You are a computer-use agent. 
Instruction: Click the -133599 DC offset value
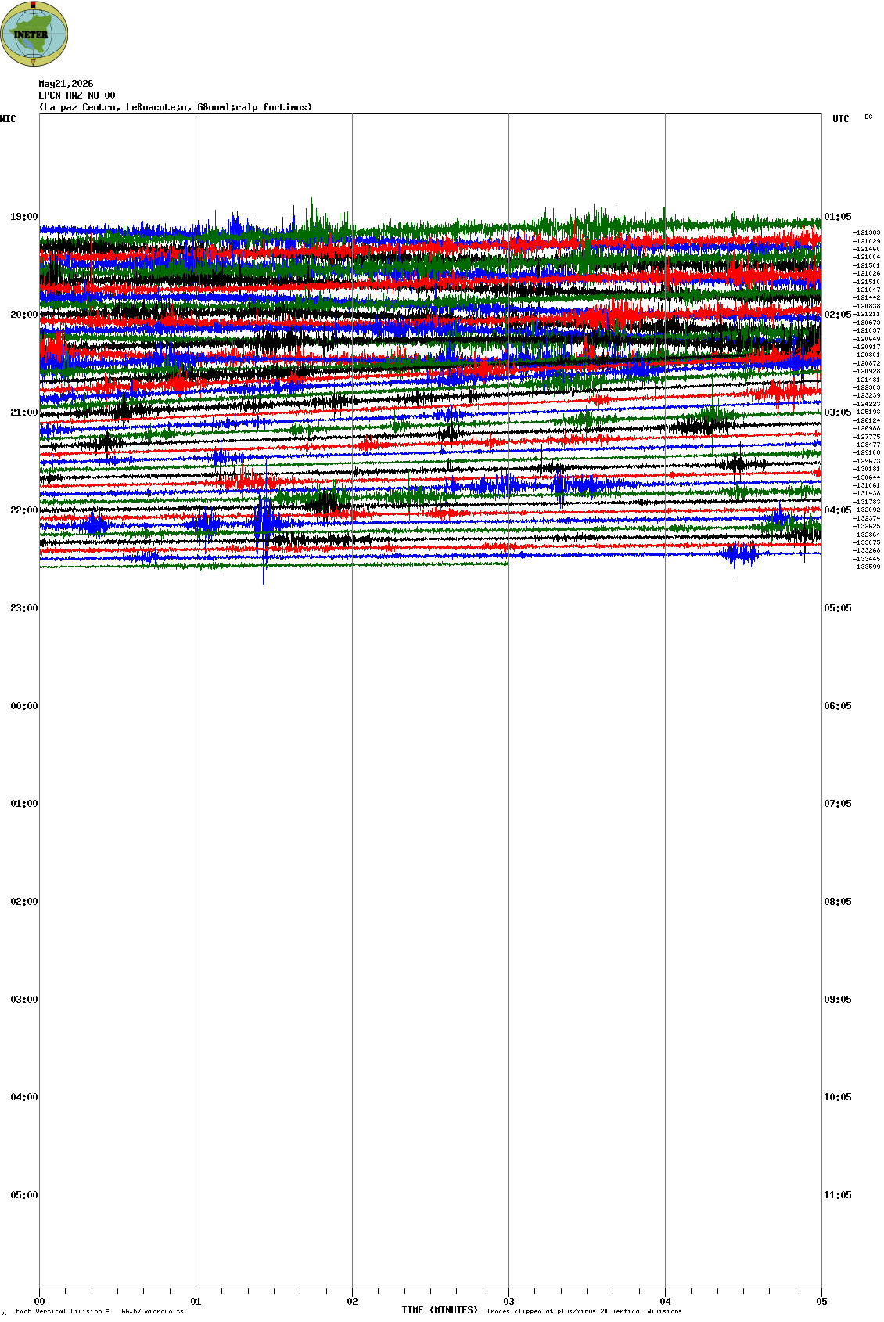tap(867, 567)
